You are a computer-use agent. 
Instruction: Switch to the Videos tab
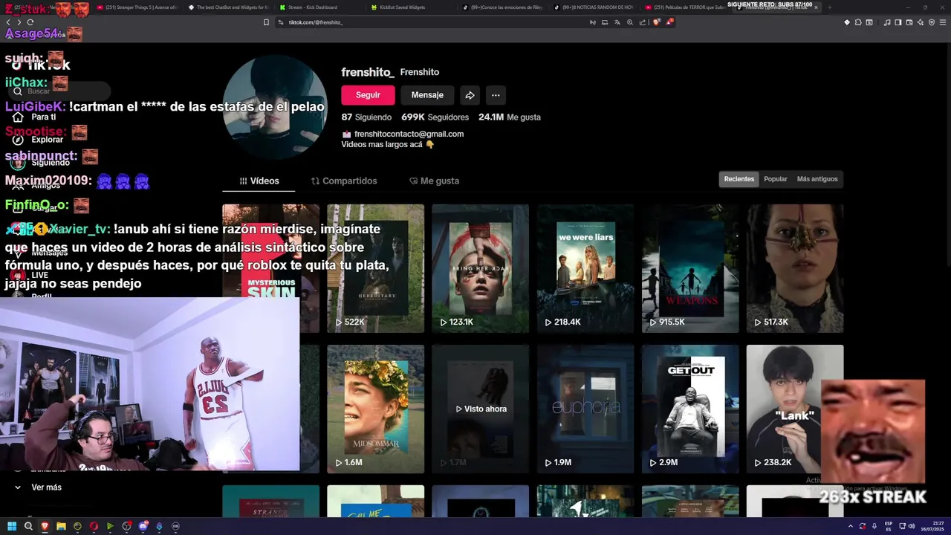pyautogui.click(x=259, y=181)
